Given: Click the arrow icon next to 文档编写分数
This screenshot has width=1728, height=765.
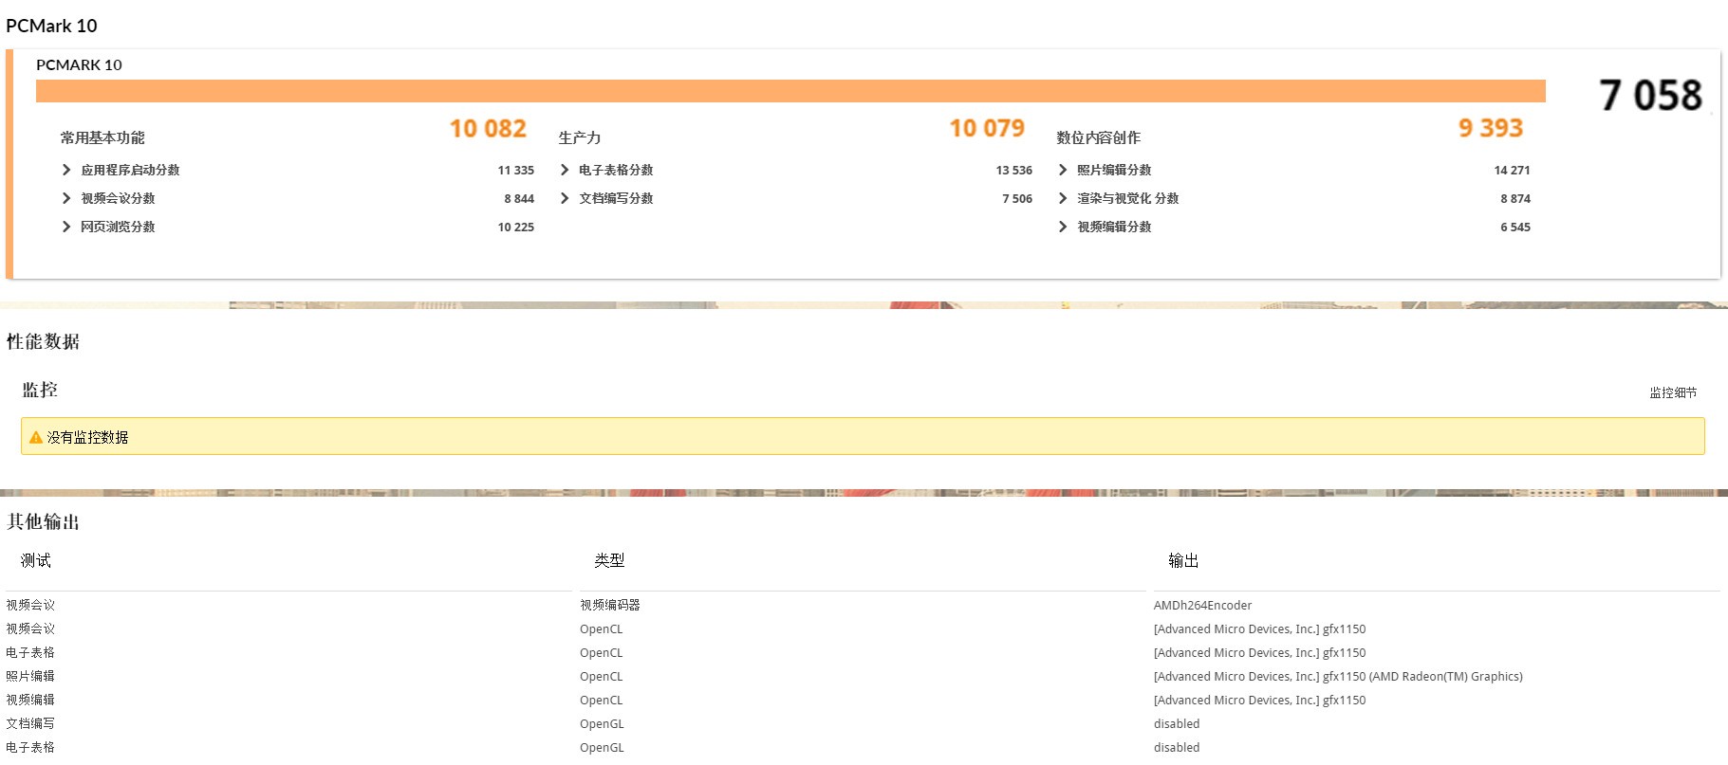Looking at the screenshot, I should (565, 198).
